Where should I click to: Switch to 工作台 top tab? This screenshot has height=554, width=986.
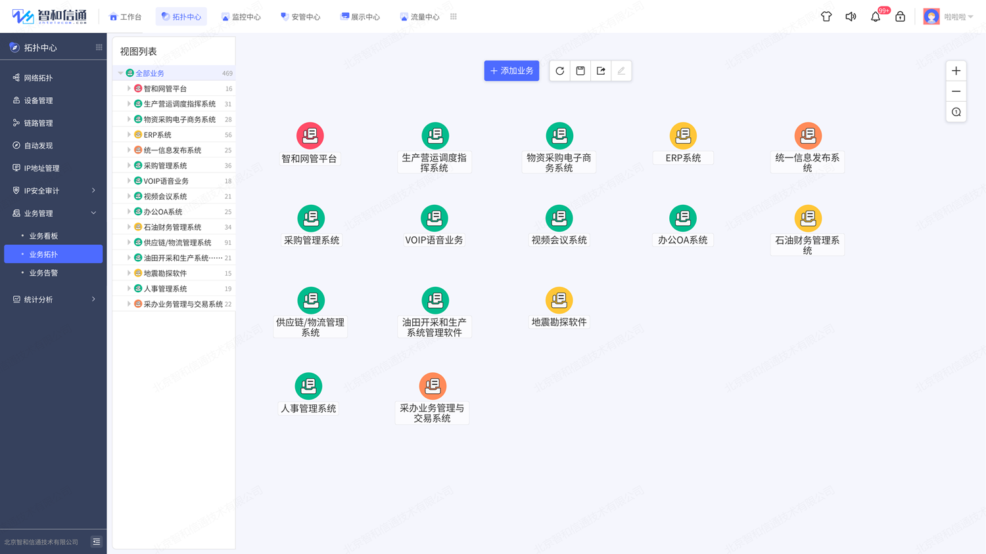click(x=125, y=16)
